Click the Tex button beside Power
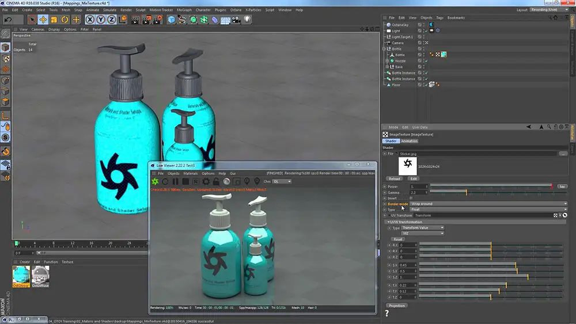 coord(562,186)
